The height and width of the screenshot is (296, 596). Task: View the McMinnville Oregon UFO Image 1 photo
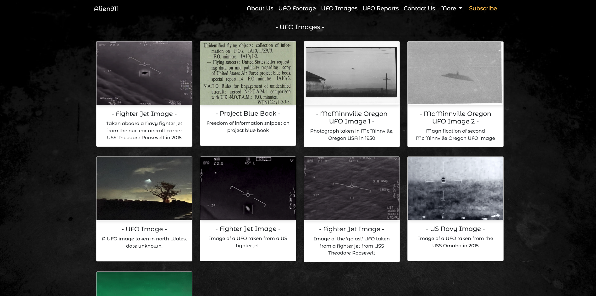(x=352, y=73)
